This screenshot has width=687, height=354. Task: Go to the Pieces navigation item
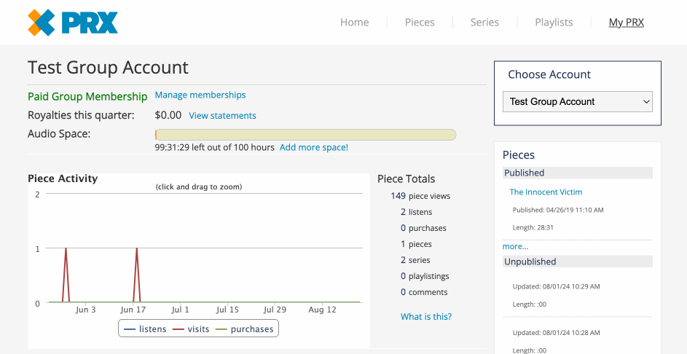pyautogui.click(x=420, y=23)
